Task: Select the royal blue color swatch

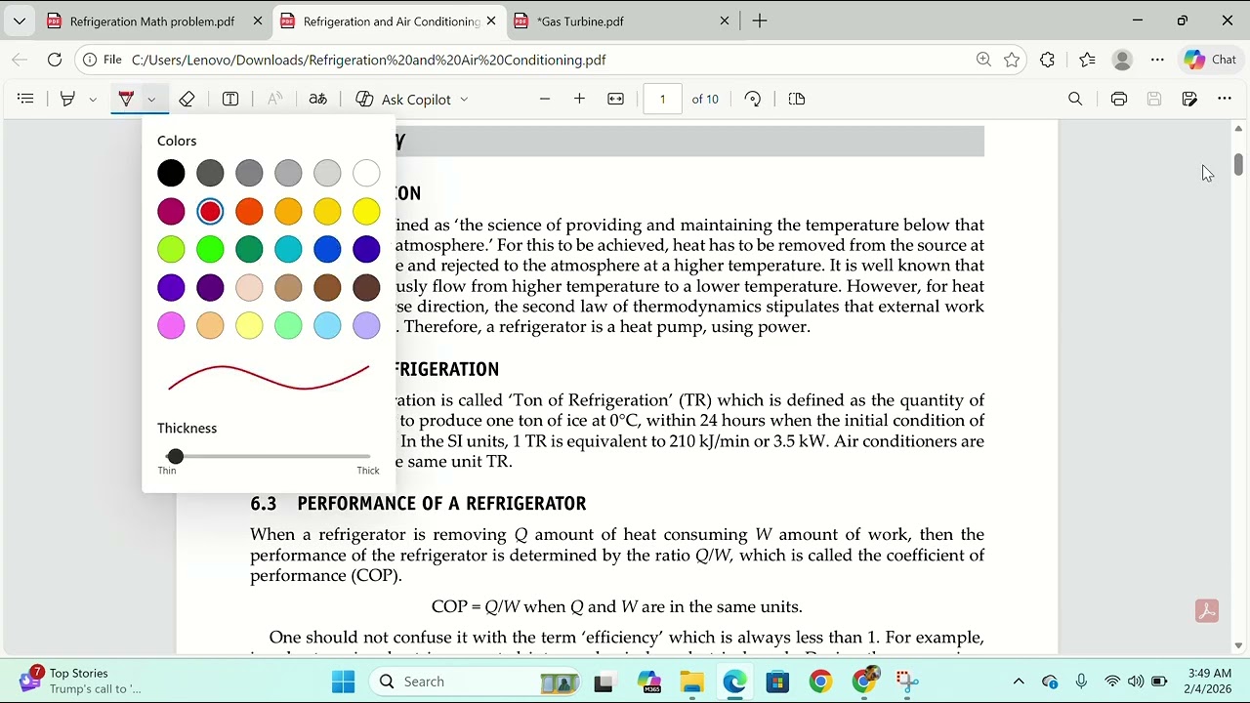Action: coord(327,249)
